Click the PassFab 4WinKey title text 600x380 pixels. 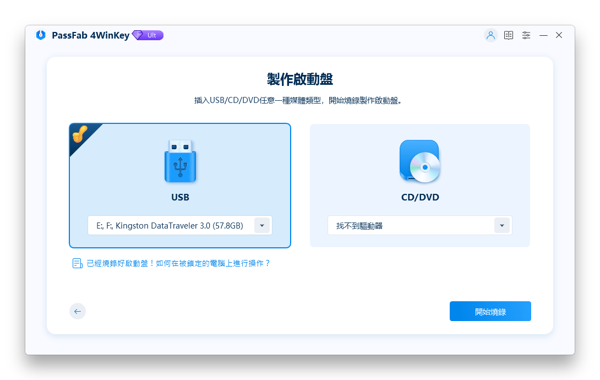click(91, 35)
